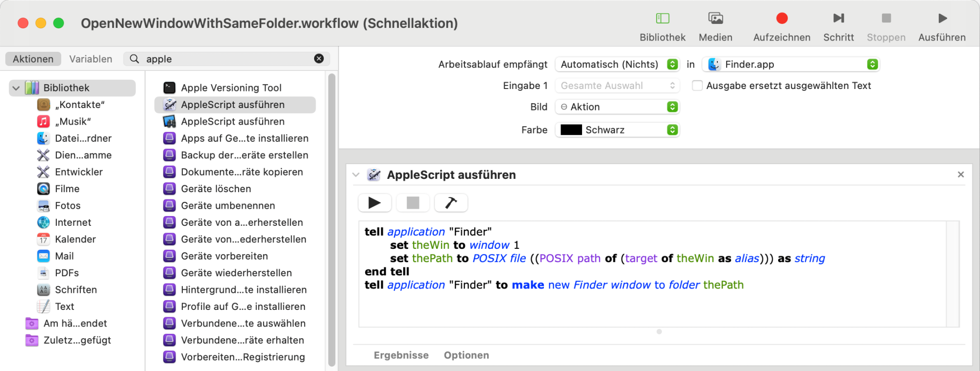Clear the apple search field
Viewport: 980px width, 371px height.
point(319,59)
